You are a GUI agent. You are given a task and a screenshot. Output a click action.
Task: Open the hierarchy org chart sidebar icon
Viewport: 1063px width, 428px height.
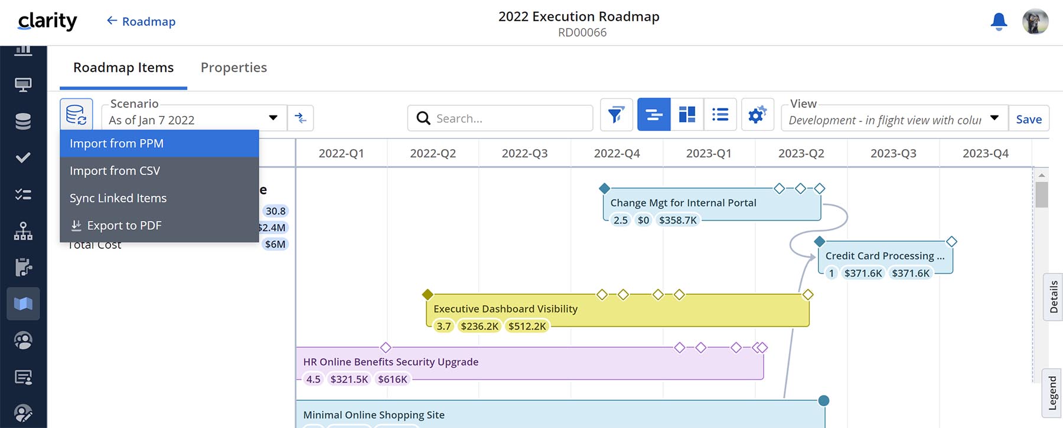coord(23,231)
